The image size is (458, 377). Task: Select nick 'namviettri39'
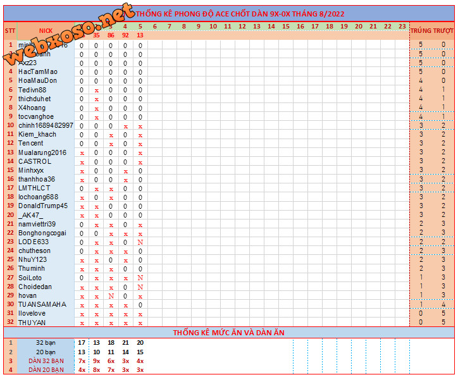37,224
